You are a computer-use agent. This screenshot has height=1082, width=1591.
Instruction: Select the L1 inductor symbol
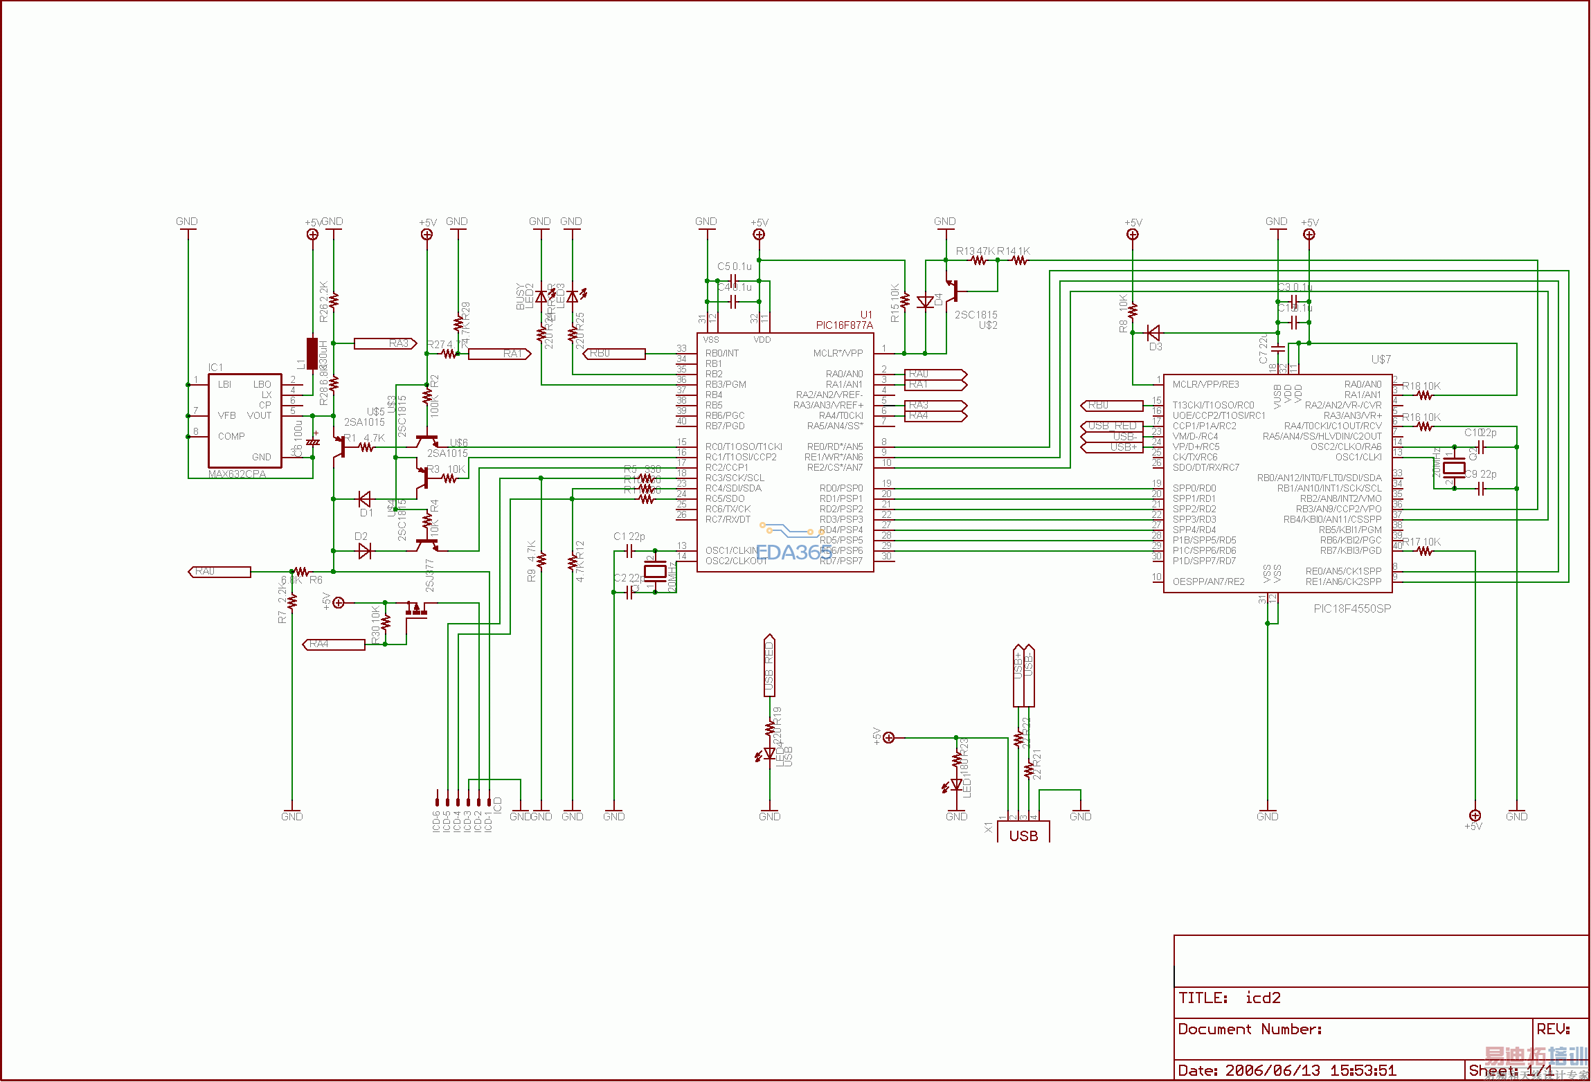pos(312,354)
